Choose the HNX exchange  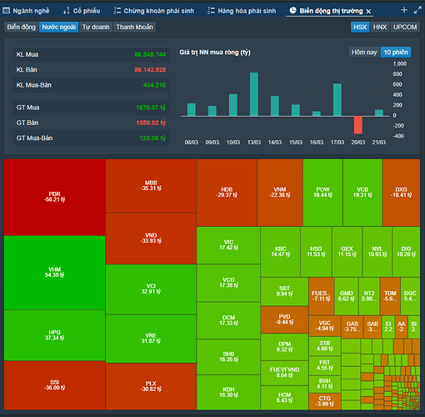click(x=380, y=27)
